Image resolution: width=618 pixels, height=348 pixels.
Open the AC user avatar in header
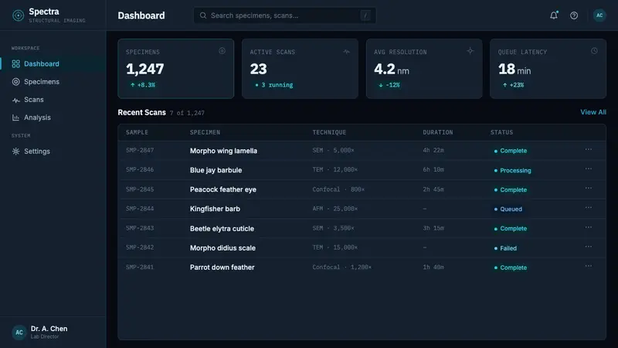[x=599, y=15]
